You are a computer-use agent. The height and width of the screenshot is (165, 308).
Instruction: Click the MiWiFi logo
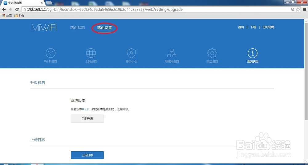44,28
